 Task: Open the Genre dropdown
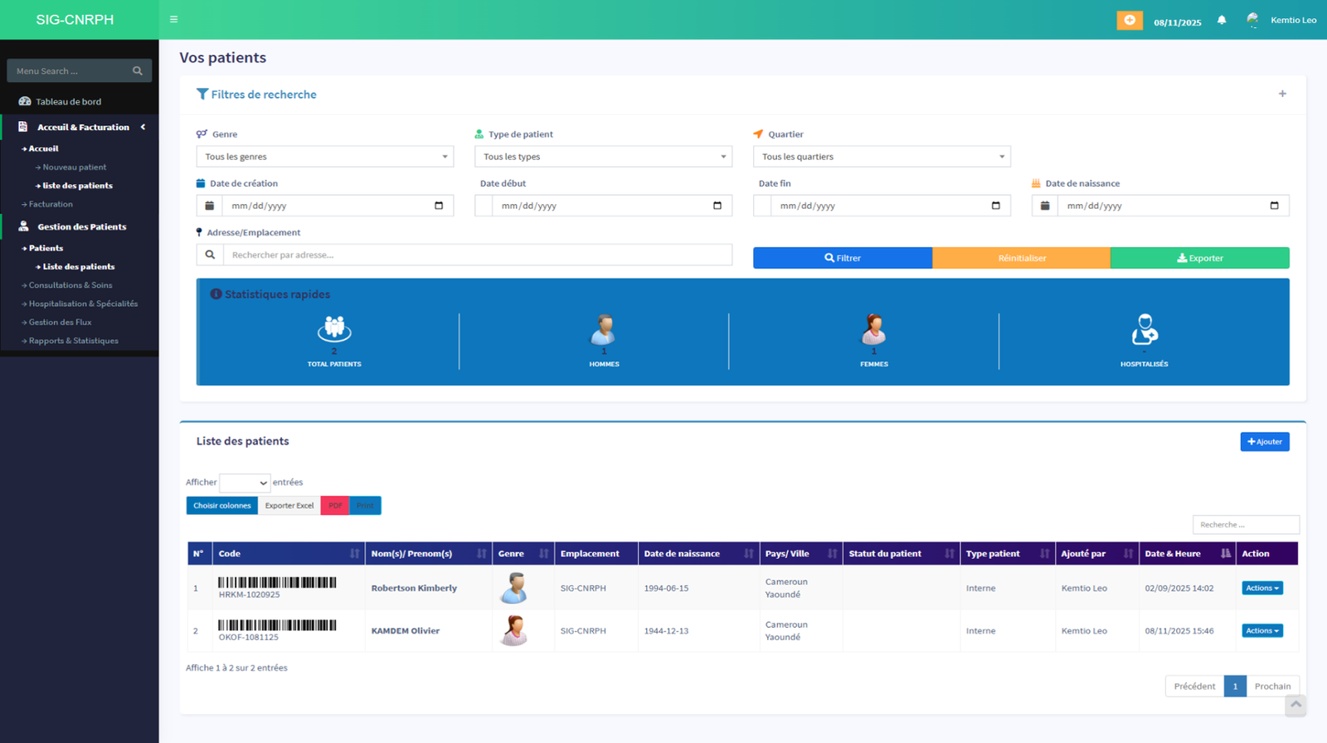[324, 157]
